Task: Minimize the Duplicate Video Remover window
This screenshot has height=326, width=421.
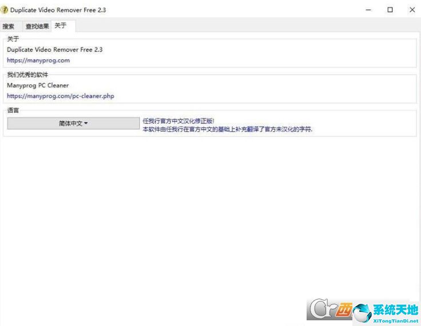Action: (368, 10)
